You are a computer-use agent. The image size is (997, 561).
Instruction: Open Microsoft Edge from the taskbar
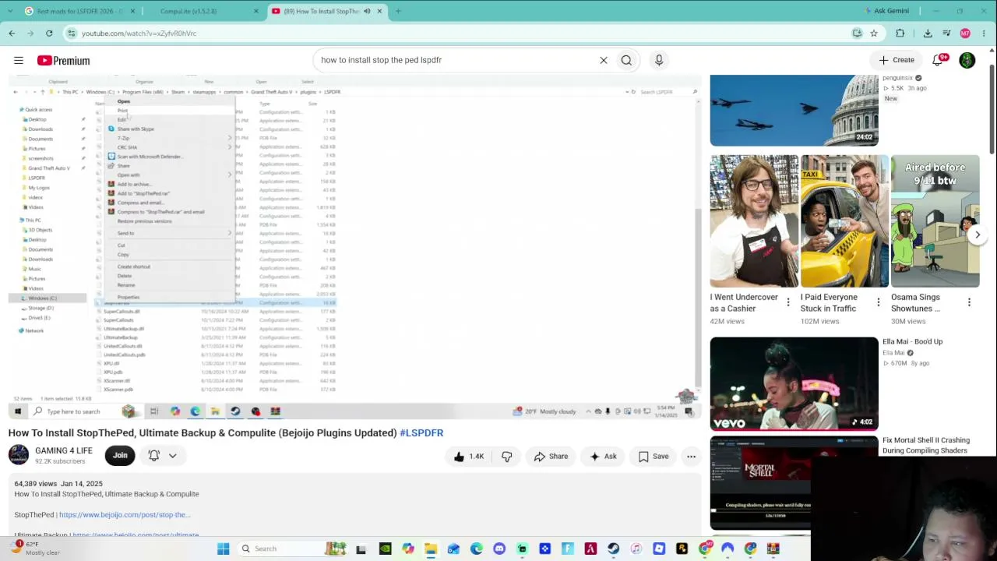477,549
